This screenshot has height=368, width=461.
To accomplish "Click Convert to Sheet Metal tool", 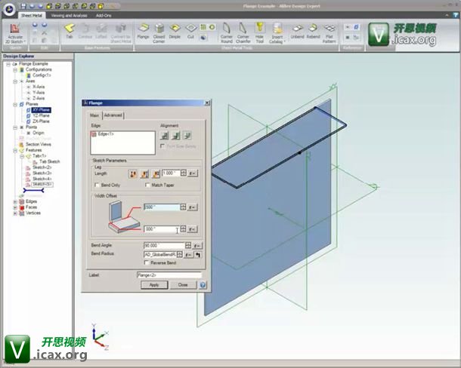I will point(121,33).
